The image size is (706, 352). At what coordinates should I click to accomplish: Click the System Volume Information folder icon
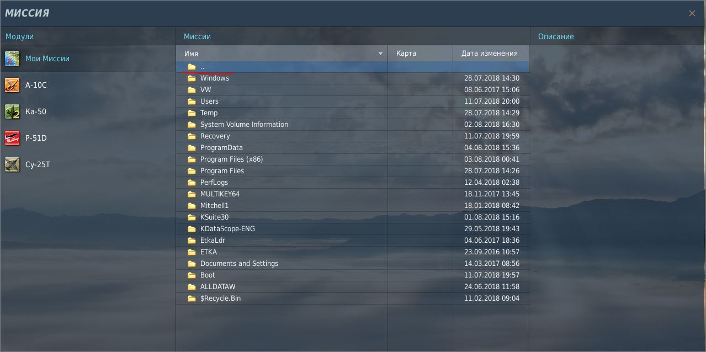click(192, 125)
